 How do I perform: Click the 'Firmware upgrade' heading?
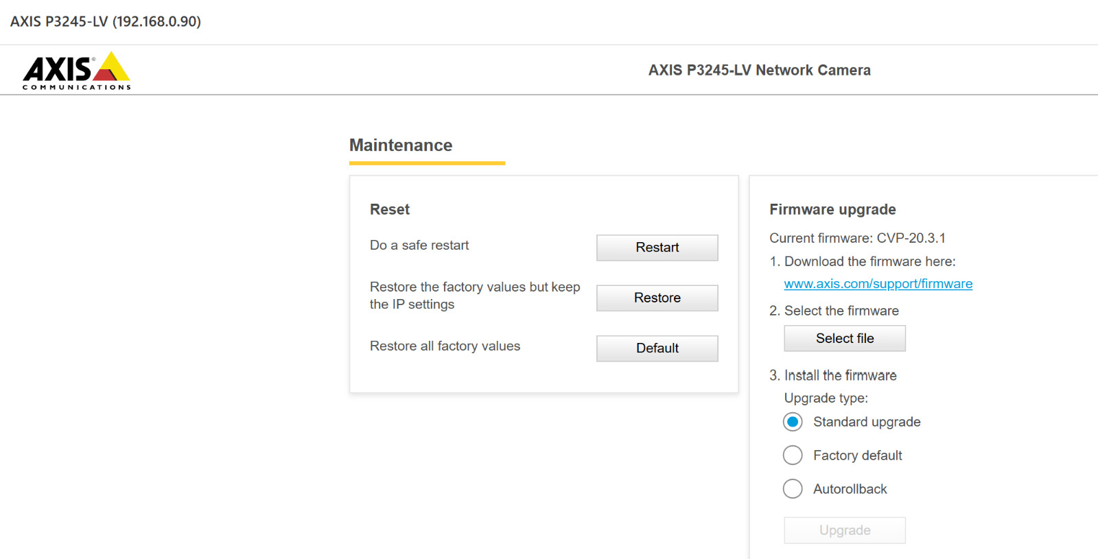(x=832, y=209)
